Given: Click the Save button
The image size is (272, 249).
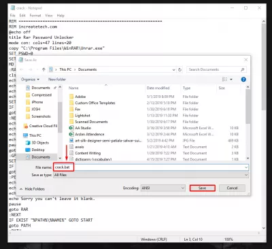Looking at the screenshot, I should point(202,188).
